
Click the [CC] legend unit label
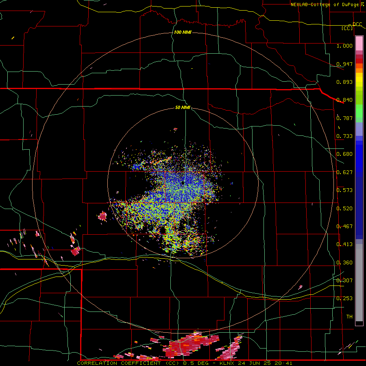click(347, 28)
